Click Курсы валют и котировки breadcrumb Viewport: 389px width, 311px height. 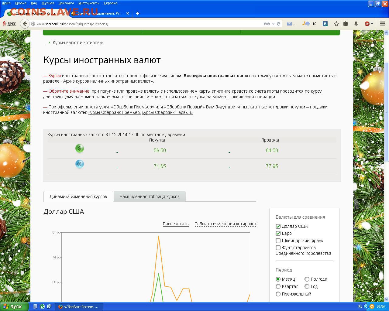click(x=78, y=43)
